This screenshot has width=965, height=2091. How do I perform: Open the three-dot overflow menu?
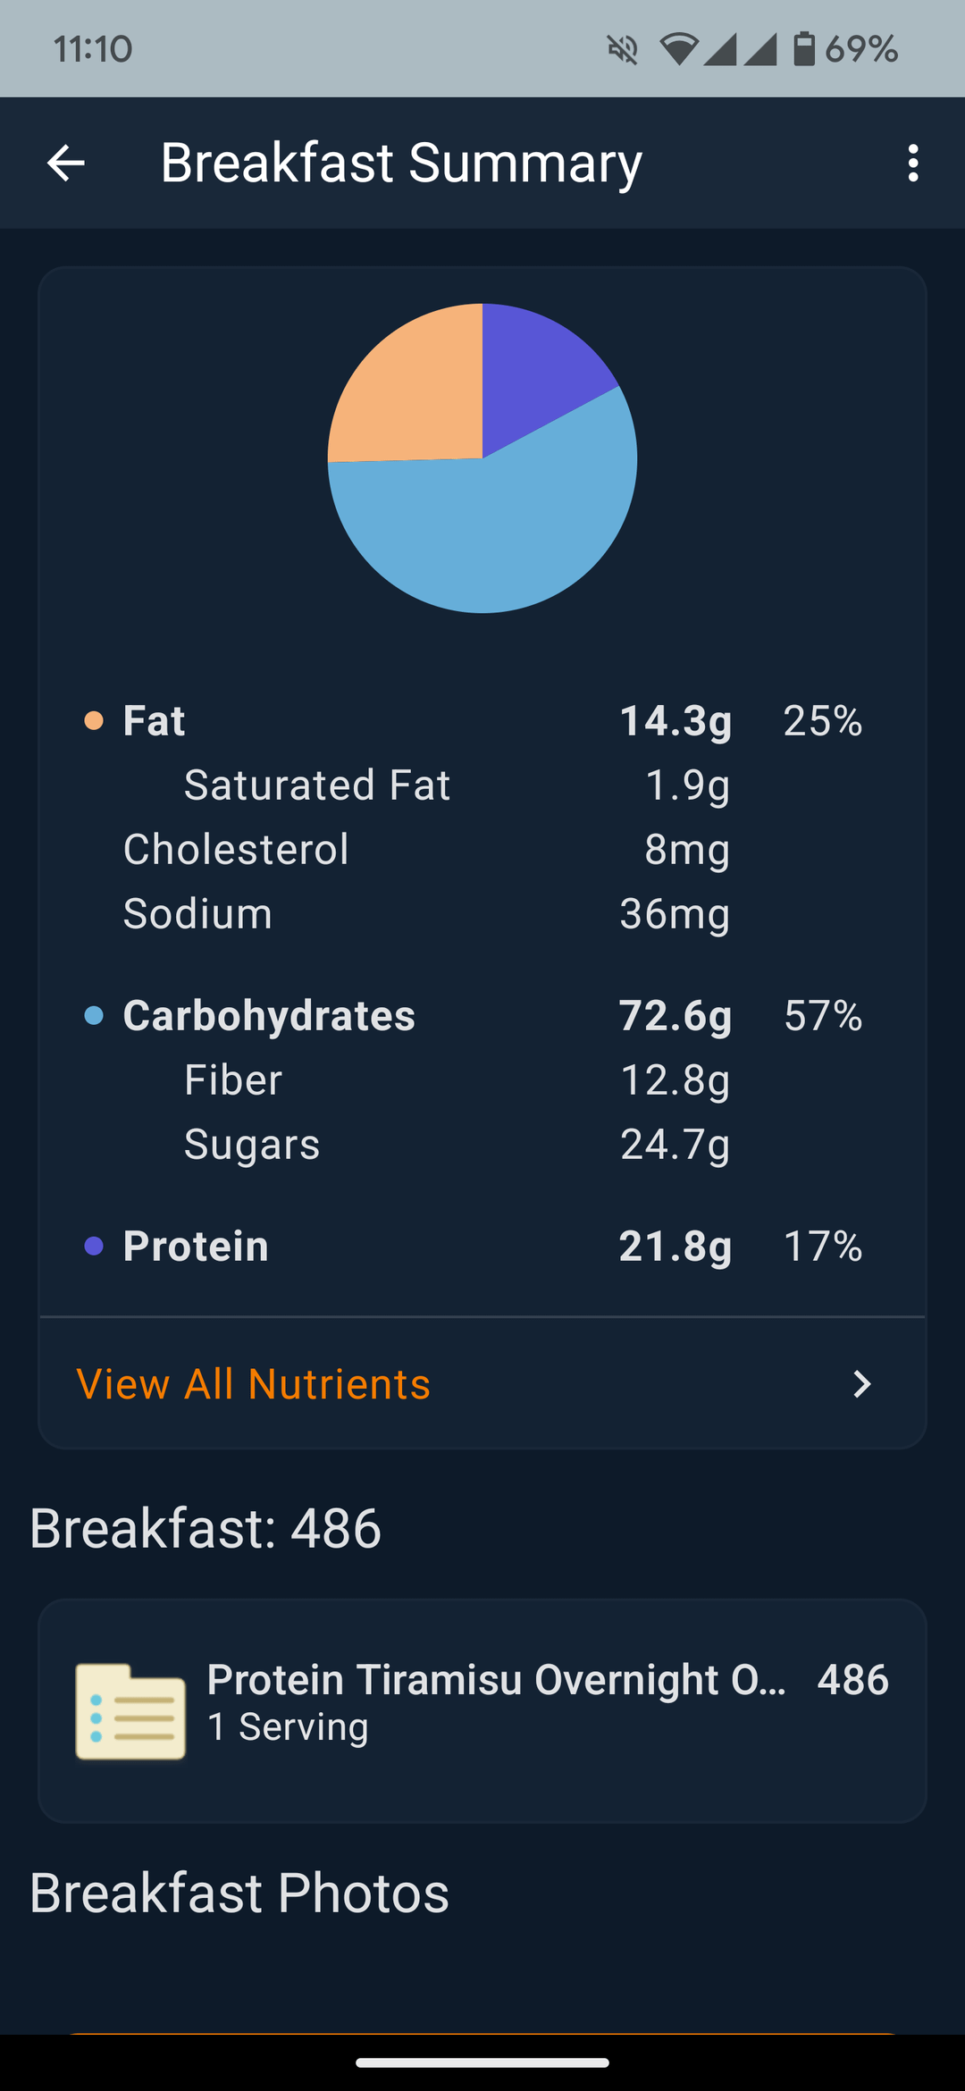912,164
